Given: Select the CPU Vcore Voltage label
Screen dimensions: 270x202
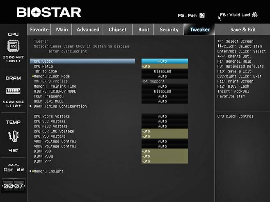Looking at the screenshot, I should (52, 116).
